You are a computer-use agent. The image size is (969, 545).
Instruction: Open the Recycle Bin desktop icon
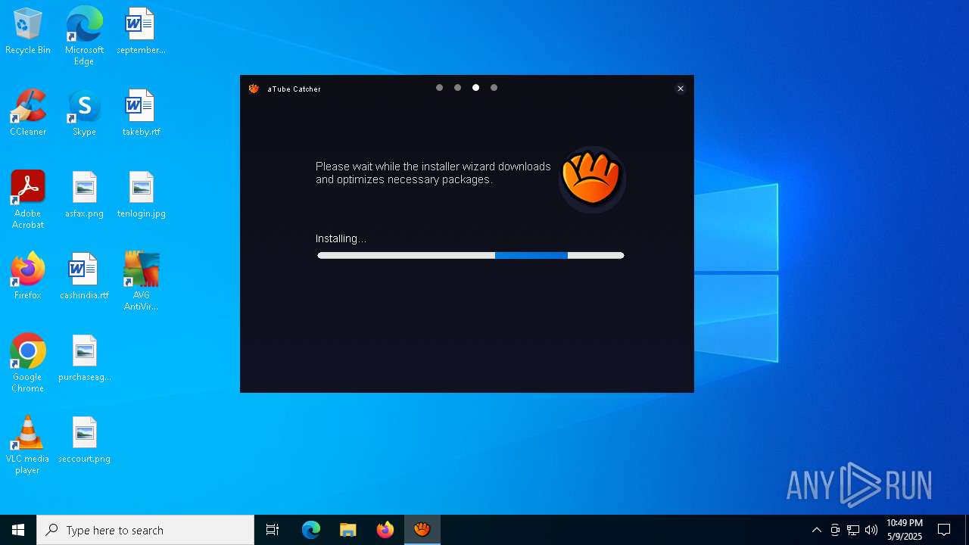point(28,32)
